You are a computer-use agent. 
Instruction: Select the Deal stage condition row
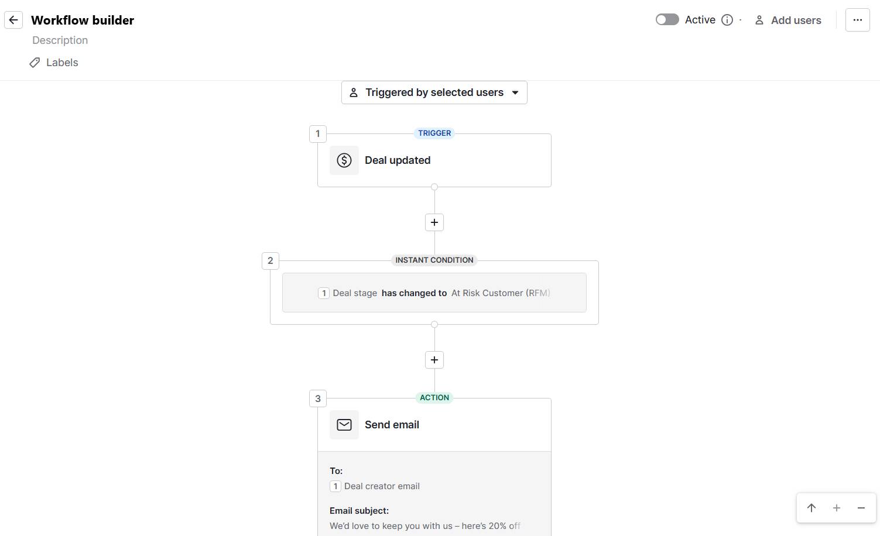(x=434, y=293)
